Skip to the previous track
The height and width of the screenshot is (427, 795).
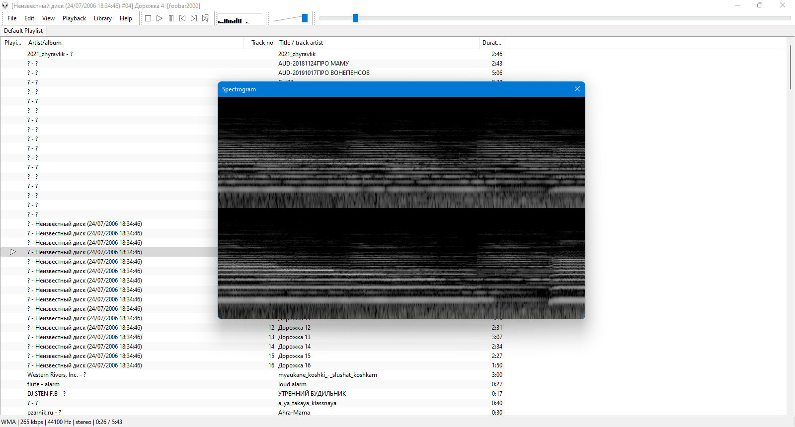tap(182, 18)
